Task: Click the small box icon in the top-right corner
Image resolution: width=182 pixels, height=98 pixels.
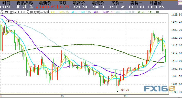Action: click(x=180, y=3)
